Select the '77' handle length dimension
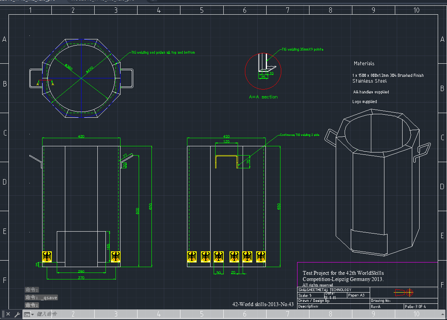Screen dimensions: 447x320 (x=125, y=156)
